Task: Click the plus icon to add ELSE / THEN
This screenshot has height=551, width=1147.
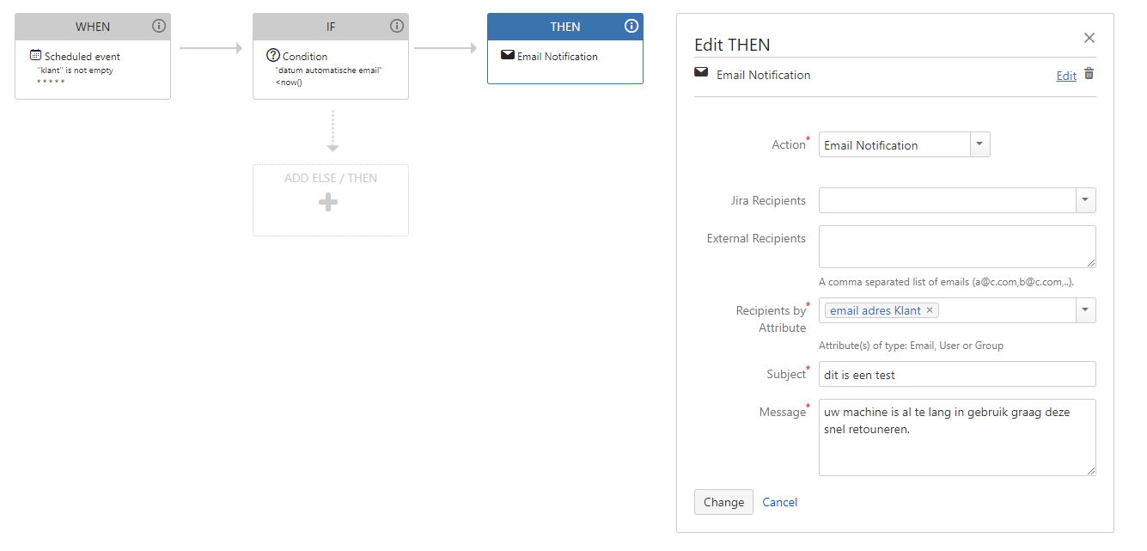Action: click(328, 203)
